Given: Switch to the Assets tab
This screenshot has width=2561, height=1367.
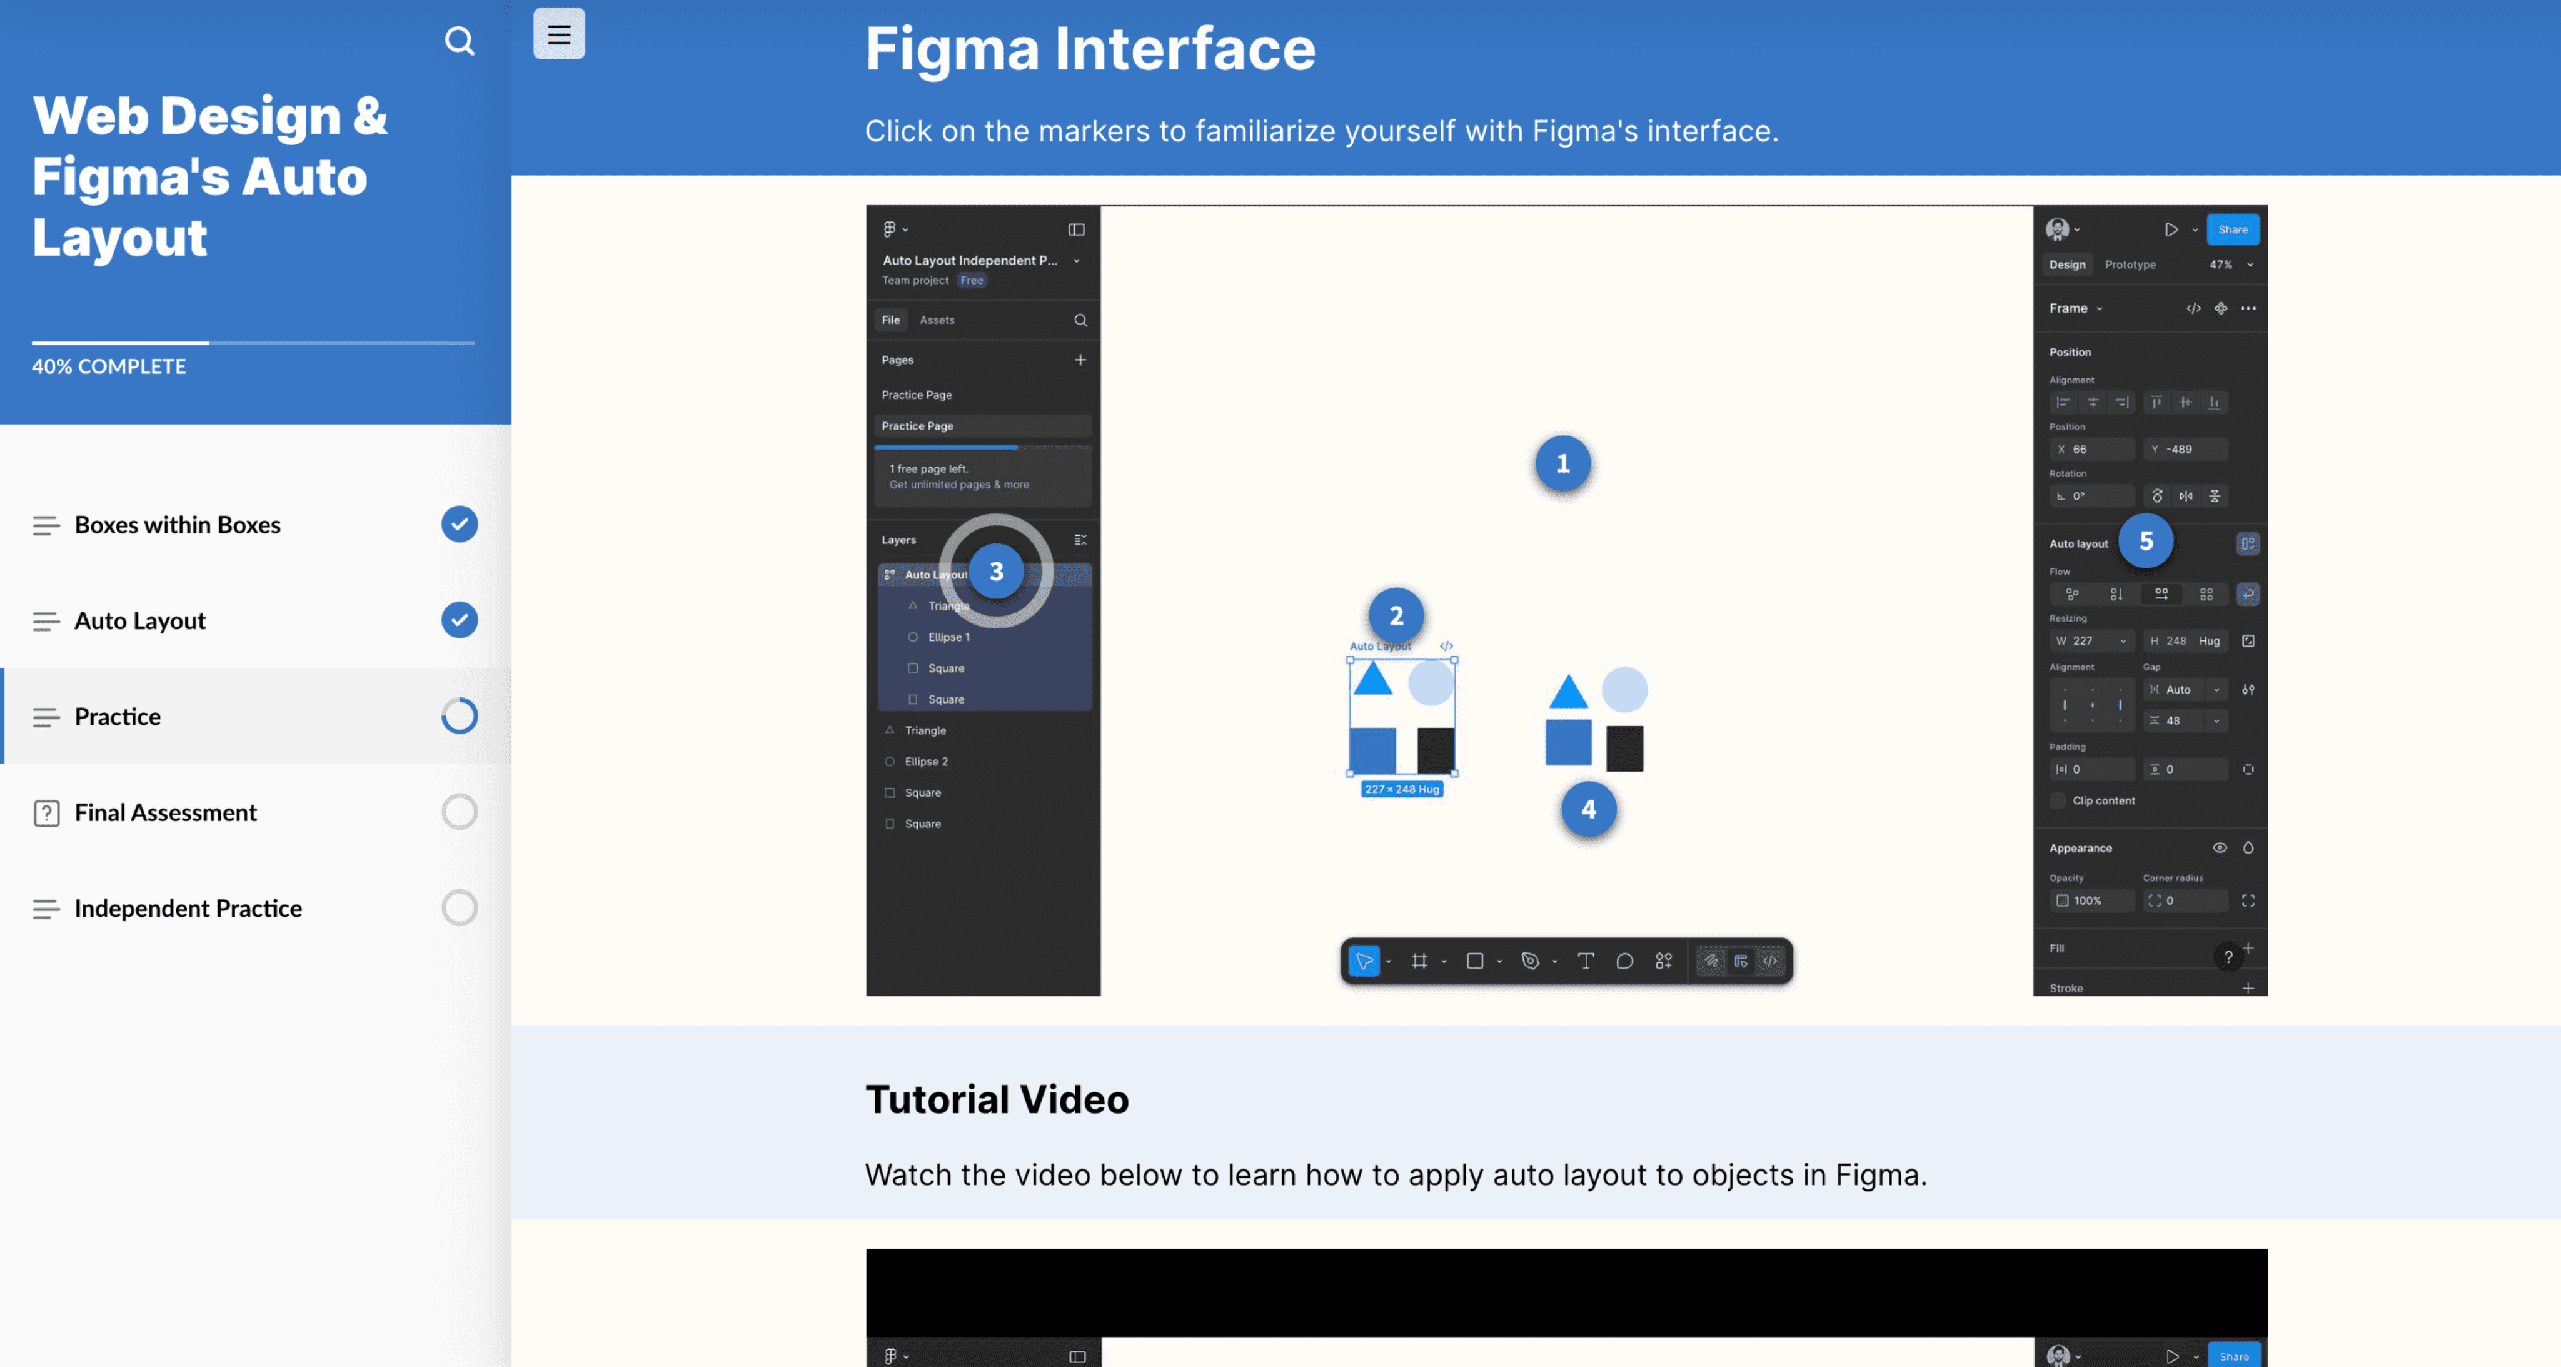Looking at the screenshot, I should 937,320.
